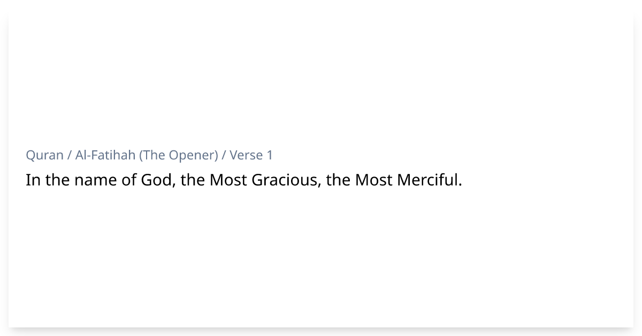Select the Verse 1 breadcrumb item
Screen dimensions: 642x336
251,155
